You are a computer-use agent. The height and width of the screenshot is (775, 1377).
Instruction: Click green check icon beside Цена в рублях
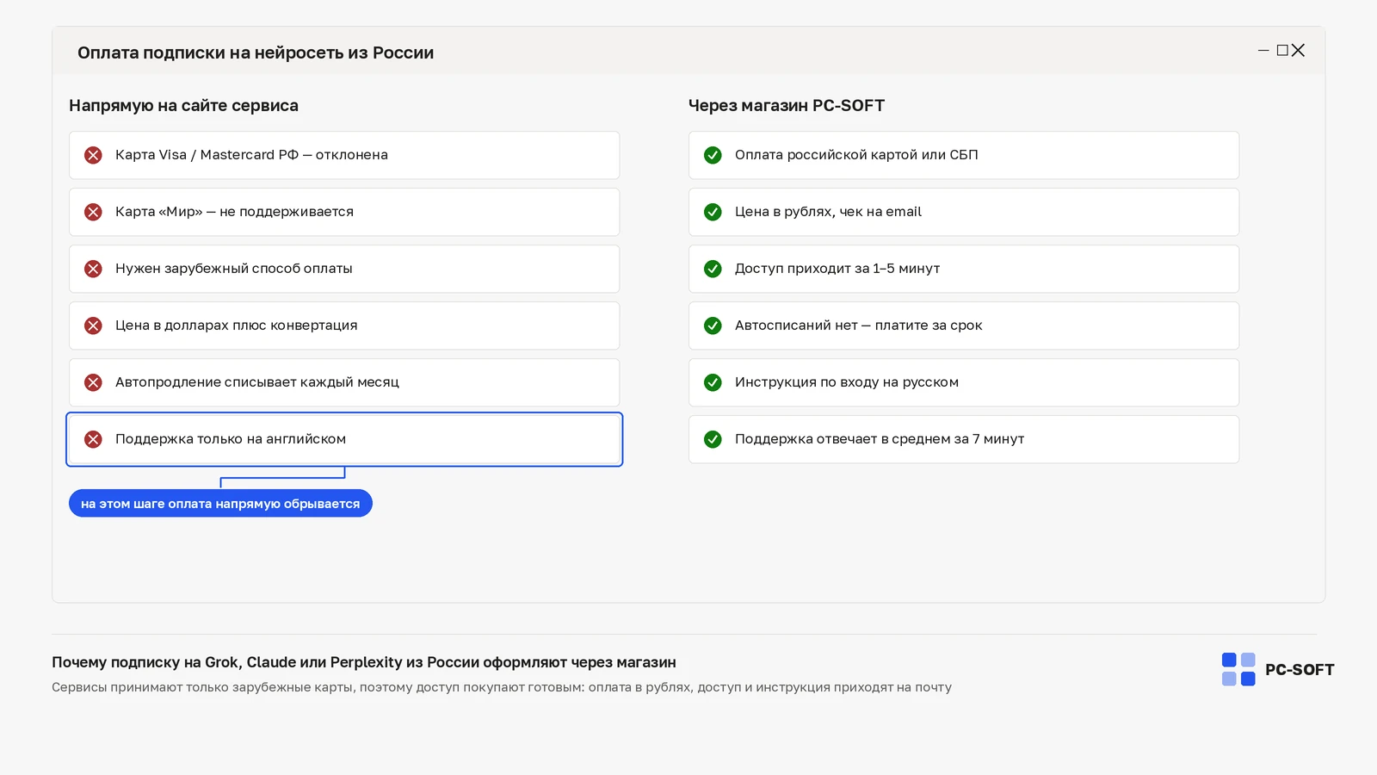point(713,212)
